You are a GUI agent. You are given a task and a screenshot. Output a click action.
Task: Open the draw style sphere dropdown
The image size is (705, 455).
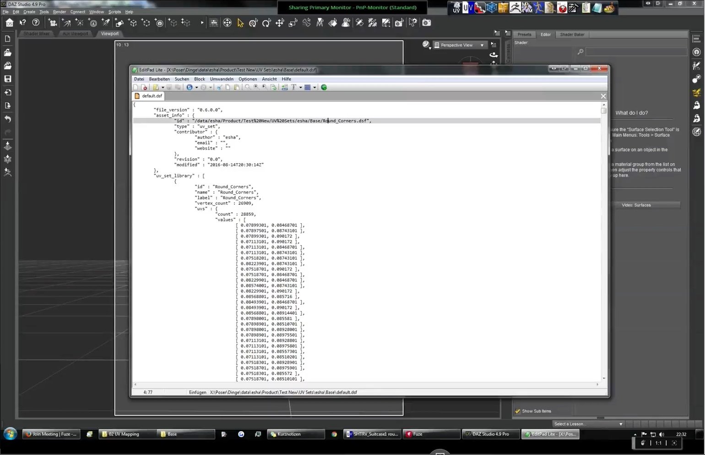[426, 45]
